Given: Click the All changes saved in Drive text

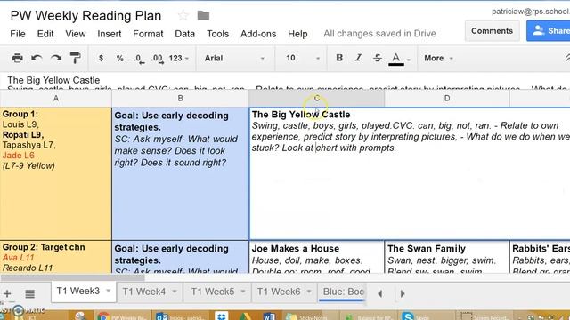Looking at the screenshot, I should 379,34.
